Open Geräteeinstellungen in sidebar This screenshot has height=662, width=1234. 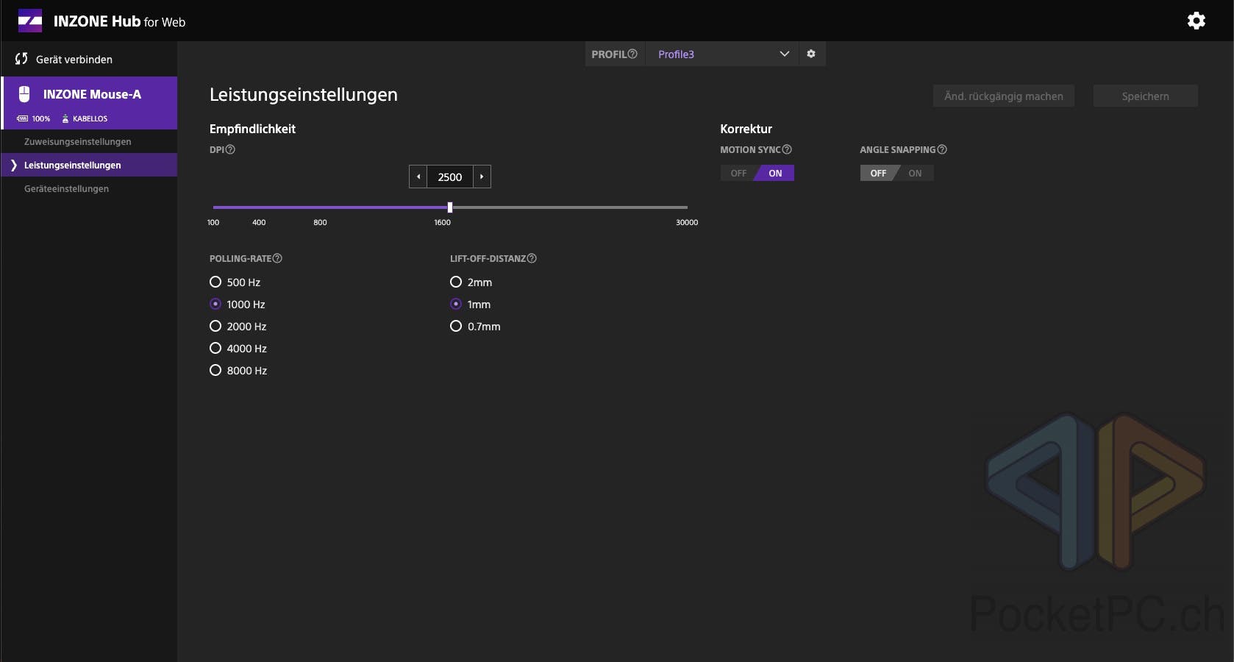click(x=66, y=188)
